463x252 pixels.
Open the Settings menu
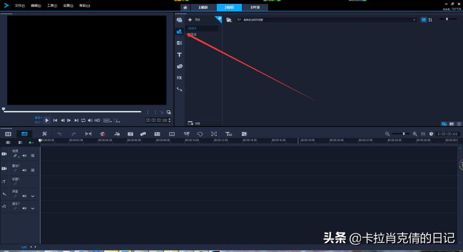pos(68,6)
